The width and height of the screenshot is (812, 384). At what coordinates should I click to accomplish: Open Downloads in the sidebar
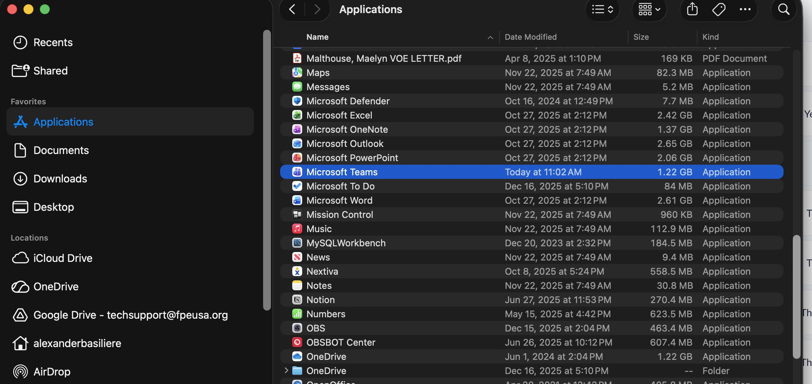(60, 179)
